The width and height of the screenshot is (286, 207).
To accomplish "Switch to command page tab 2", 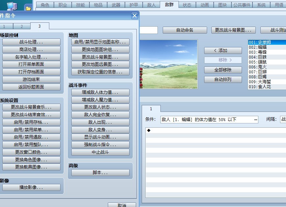I will pyautogui.click(x=22, y=26).
